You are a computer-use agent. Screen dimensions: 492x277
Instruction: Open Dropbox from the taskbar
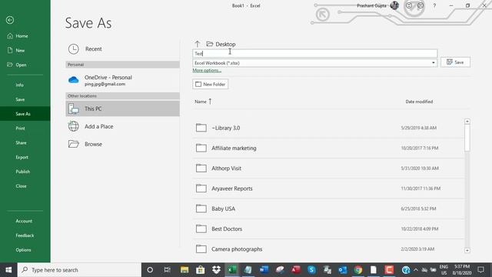coord(216,270)
